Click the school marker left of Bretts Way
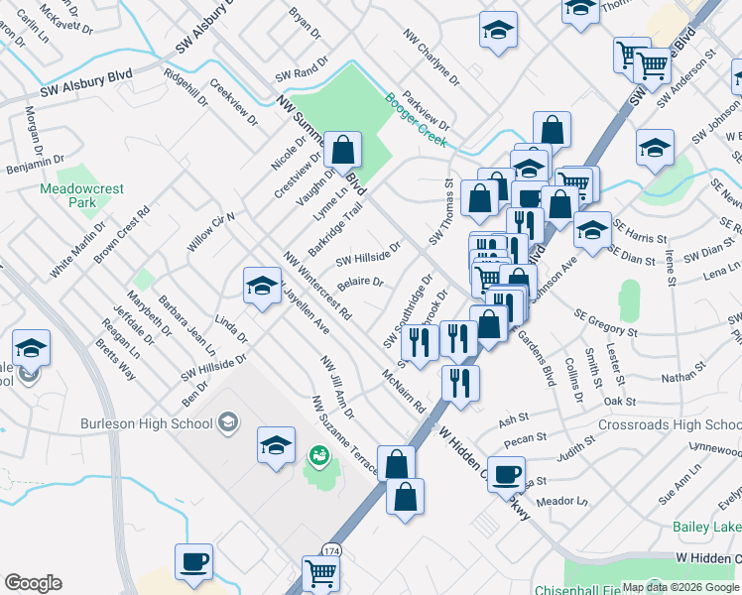This screenshot has height=595, width=742. coord(31,349)
